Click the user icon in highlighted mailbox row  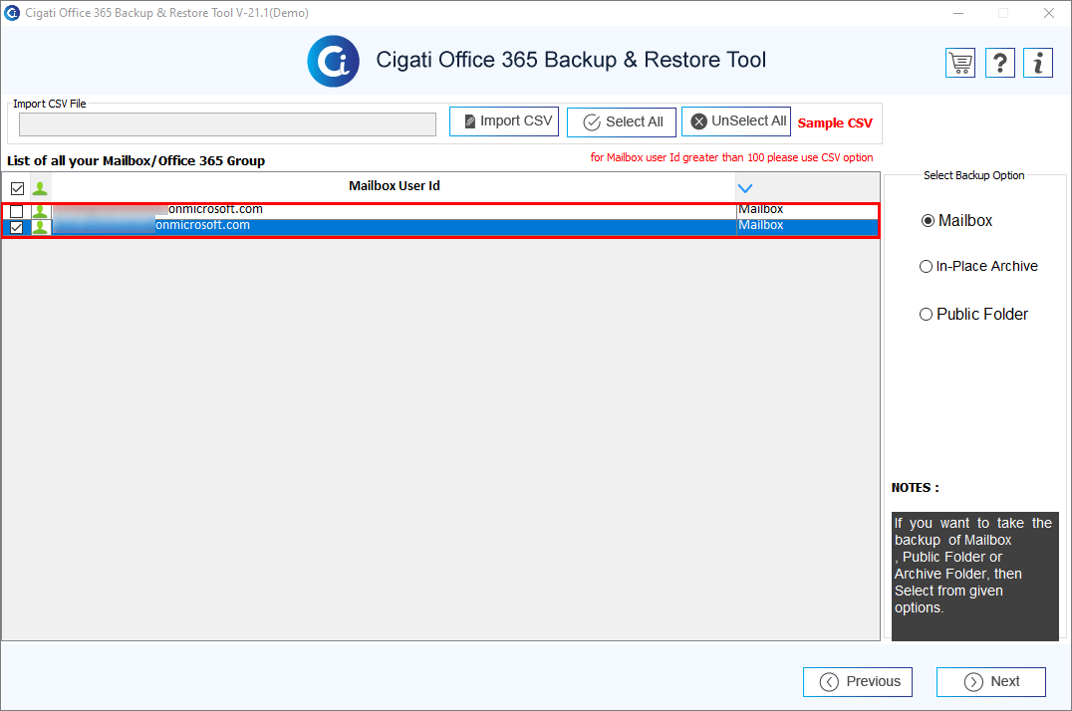[x=40, y=227]
